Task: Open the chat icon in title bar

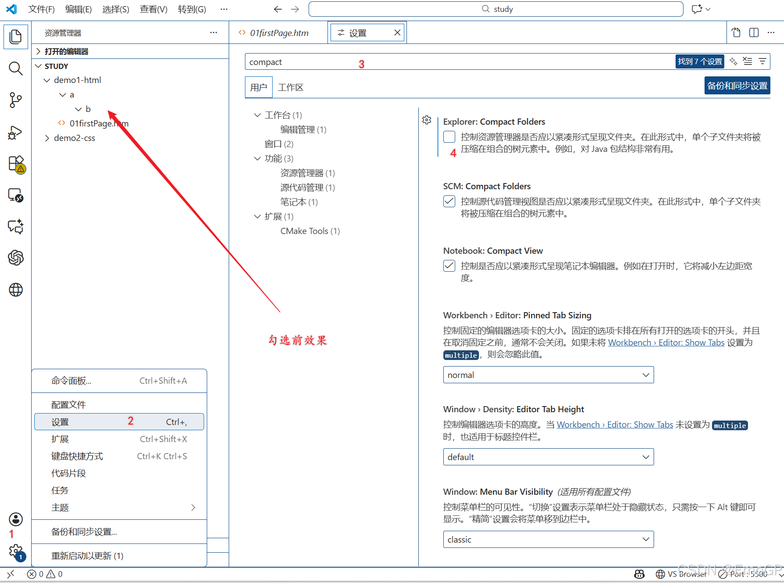Action: (697, 9)
